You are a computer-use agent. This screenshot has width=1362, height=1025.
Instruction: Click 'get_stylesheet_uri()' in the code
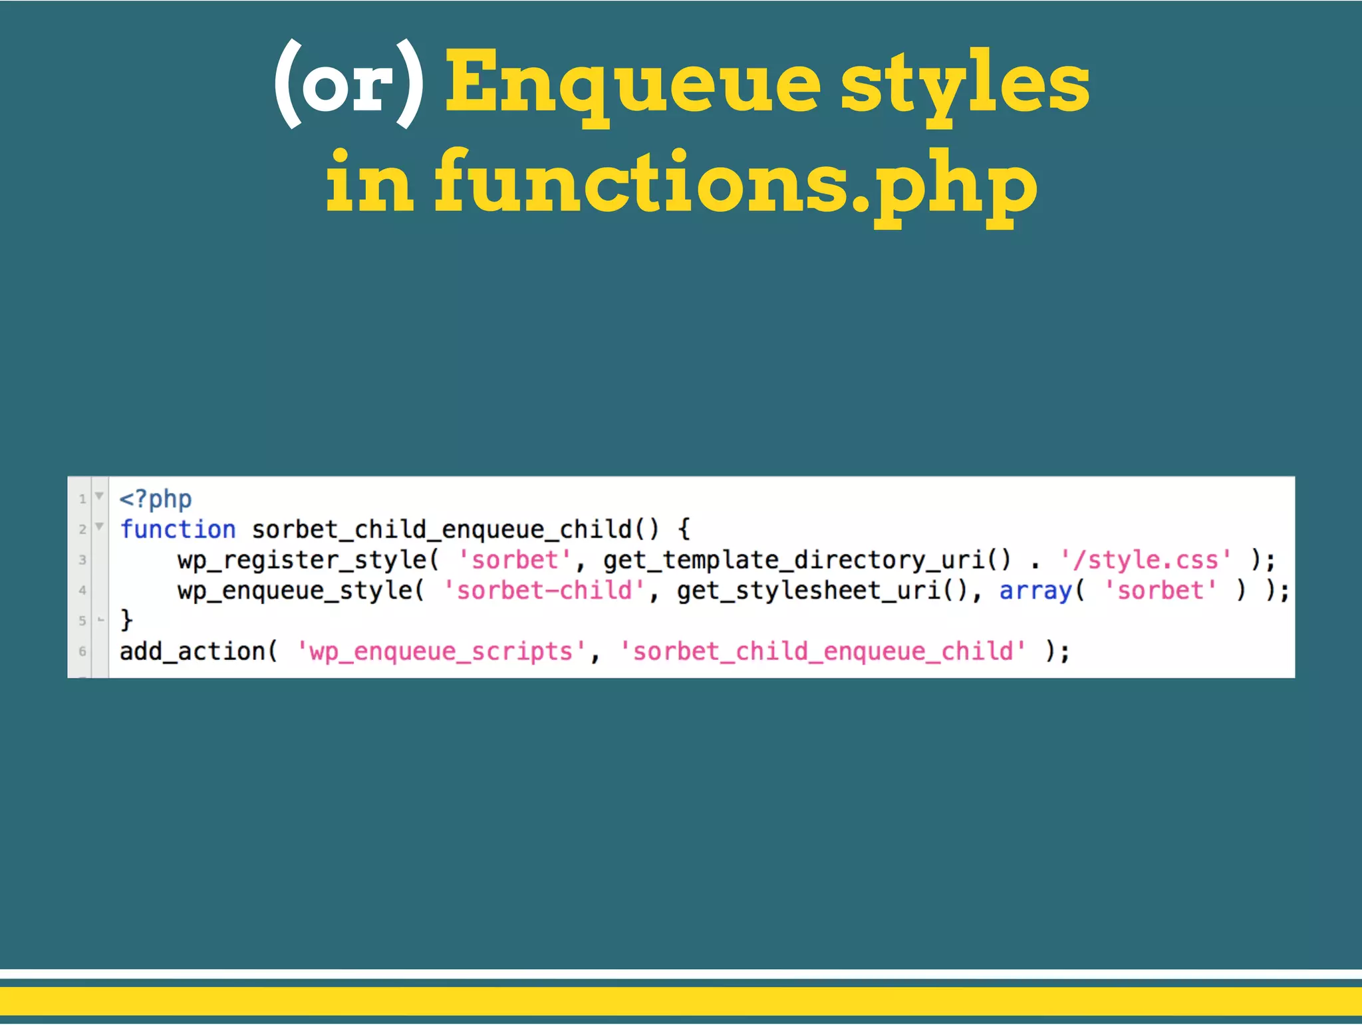click(822, 591)
